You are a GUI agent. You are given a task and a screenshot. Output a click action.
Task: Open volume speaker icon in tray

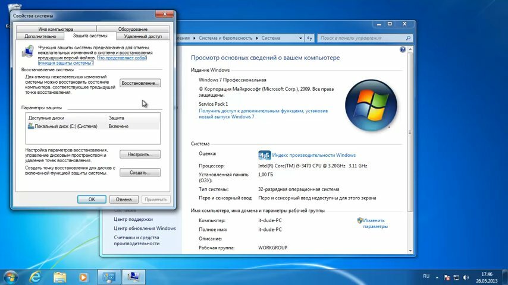click(466, 277)
